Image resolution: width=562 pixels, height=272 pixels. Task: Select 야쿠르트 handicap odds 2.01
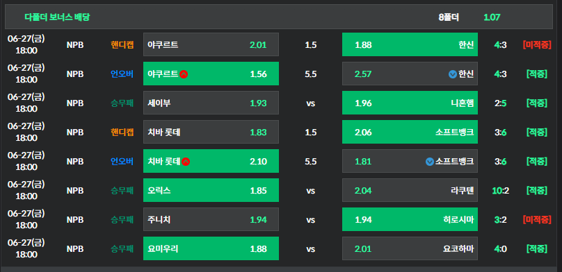(x=211, y=44)
